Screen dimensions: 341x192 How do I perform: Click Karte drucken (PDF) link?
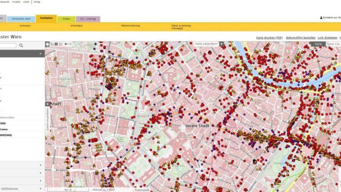tap(269, 38)
